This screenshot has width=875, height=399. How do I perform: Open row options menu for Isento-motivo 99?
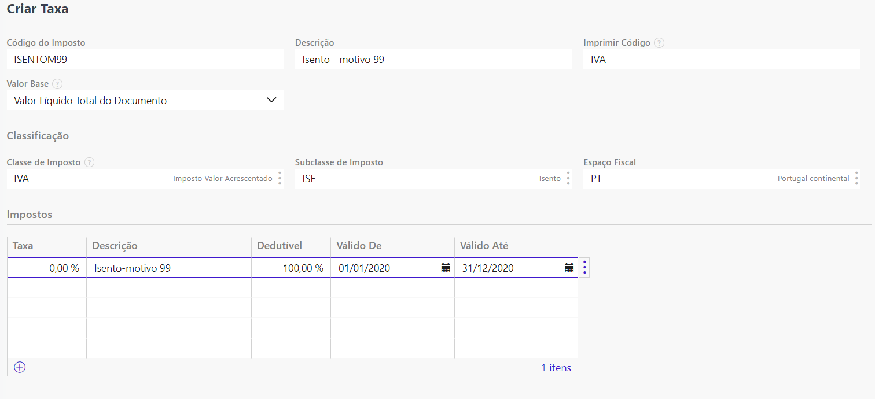pyautogui.click(x=584, y=268)
